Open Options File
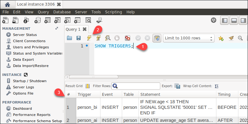This screenshot has height=124, width=248. click(23, 93)
